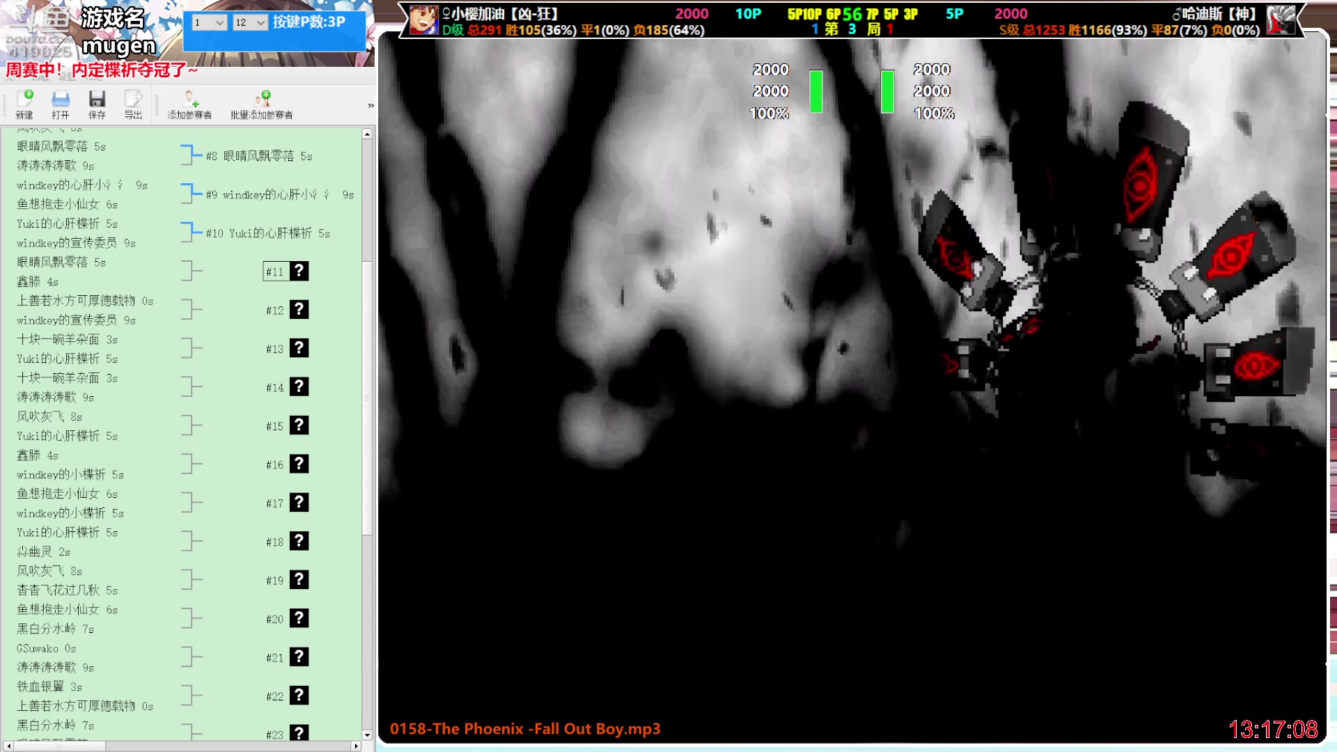Click the horizontal scrollbar thumb of bracket panel
Viewport: 1337px width, 752px height.
[x=60, y=746]
